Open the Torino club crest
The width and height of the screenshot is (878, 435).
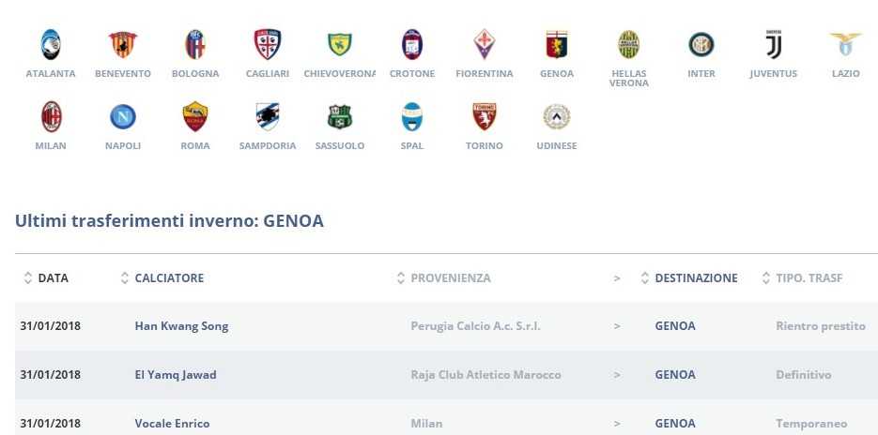tap(484, 116)
